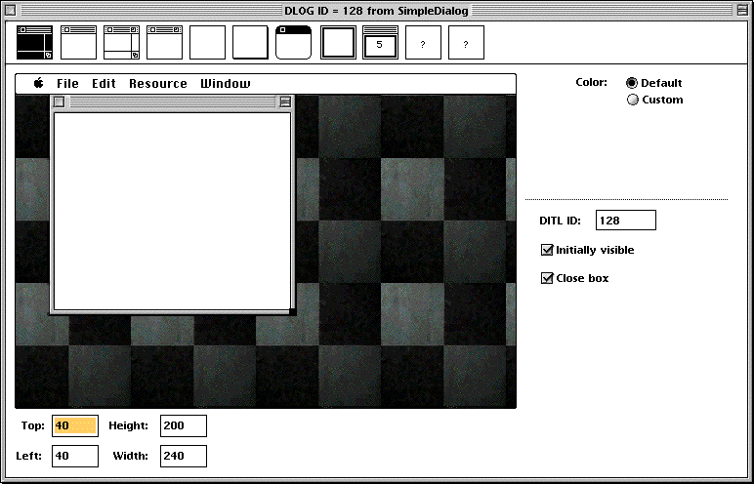Select the rounded-corner black title window style

pyautogui.click(x=293, y=43)
